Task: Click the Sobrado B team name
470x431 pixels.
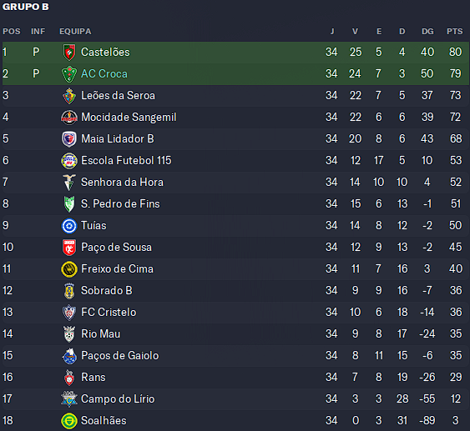Action: coord(107,291)
